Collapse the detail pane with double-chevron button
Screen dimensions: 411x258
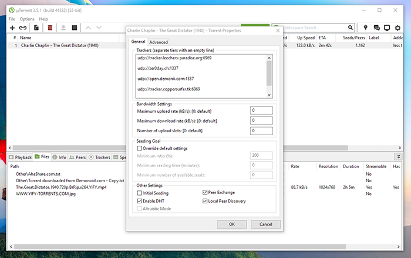coord(399,157)
